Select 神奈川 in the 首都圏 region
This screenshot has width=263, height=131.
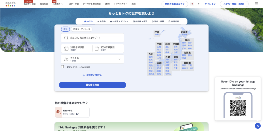click(185, 68)
